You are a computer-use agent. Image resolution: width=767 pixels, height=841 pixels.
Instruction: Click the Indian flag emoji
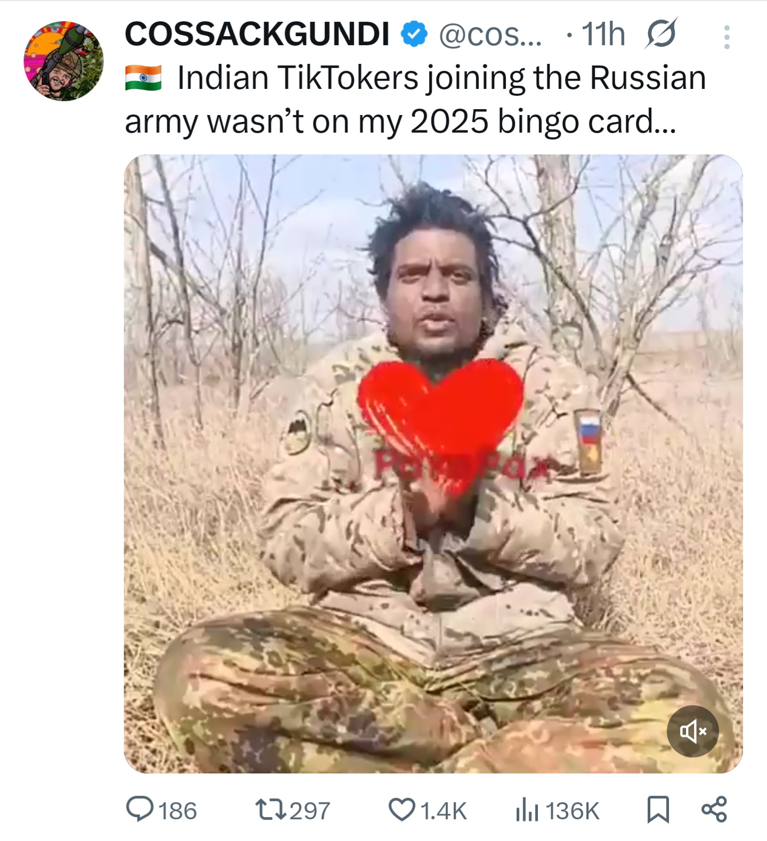click(x=143, y=78)
